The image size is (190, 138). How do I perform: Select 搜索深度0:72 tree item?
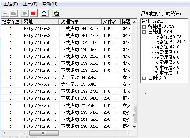168,37
